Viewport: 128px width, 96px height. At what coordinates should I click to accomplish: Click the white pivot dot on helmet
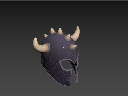[64, 47]
